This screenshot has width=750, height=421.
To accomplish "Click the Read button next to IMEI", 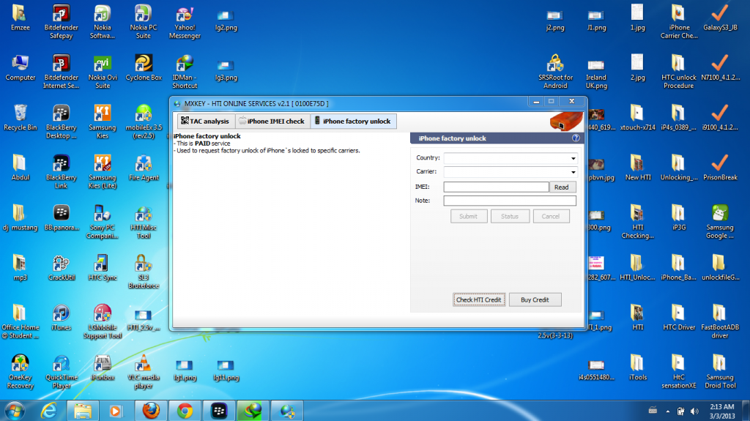I will 562,187.
